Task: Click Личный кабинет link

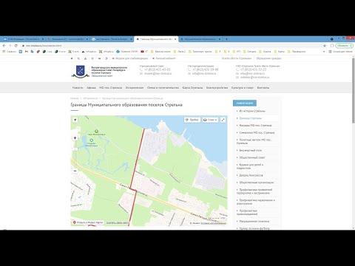Action: tap(164, 58)
